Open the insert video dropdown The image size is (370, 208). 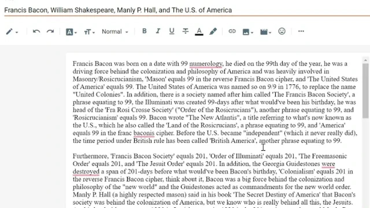(x=266, y=32)
